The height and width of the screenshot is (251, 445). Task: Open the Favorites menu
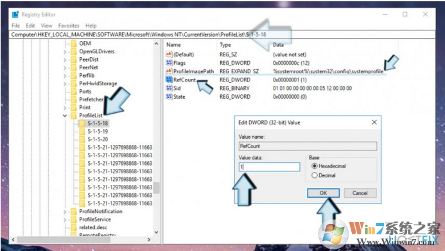point(69,26)
